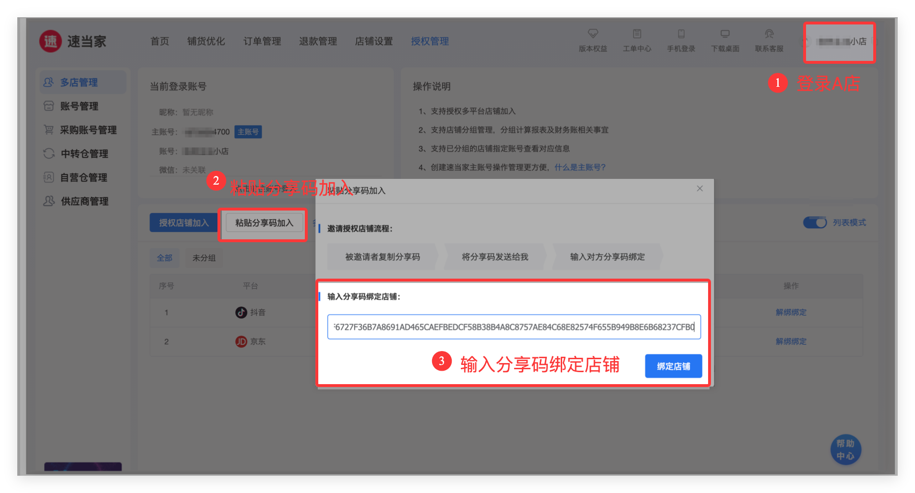915x493 pixels.
Task: Open the 小店 account dropdown
Action: (840, 42)
